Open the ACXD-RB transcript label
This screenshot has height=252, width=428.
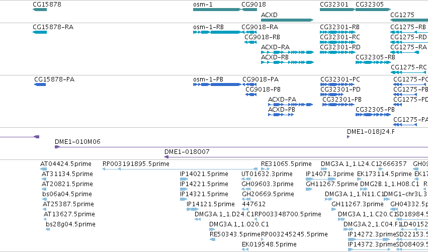[x=275, y=57]
